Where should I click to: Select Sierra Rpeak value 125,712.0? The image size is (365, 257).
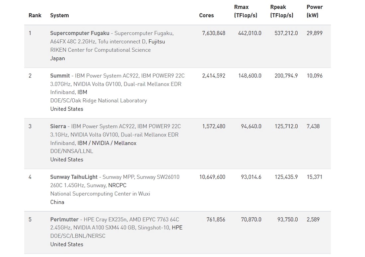click(x=286, y=127)
